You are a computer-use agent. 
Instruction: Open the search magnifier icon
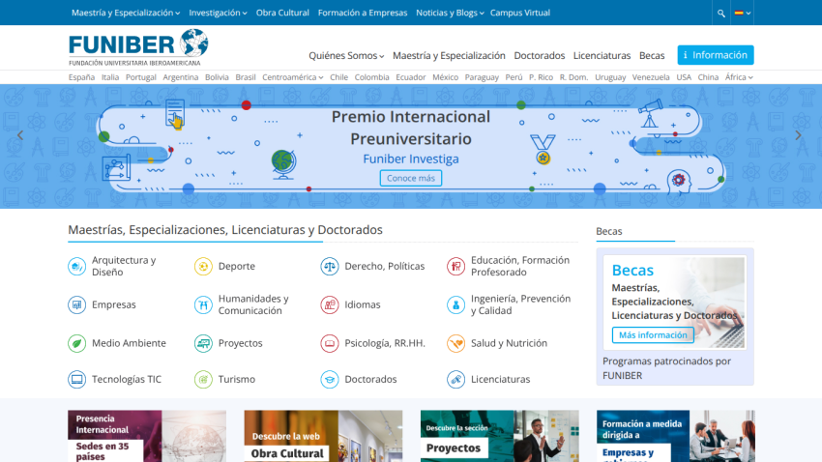(721, 14)
